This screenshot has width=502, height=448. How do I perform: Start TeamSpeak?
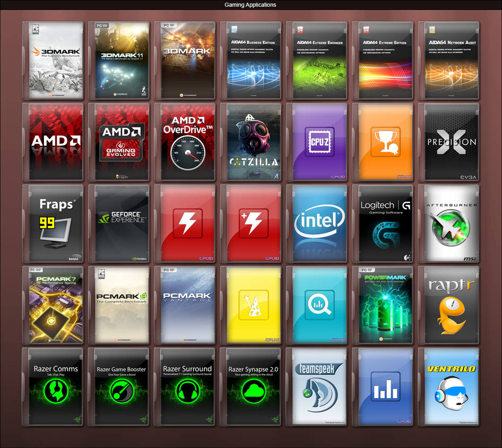318,387
